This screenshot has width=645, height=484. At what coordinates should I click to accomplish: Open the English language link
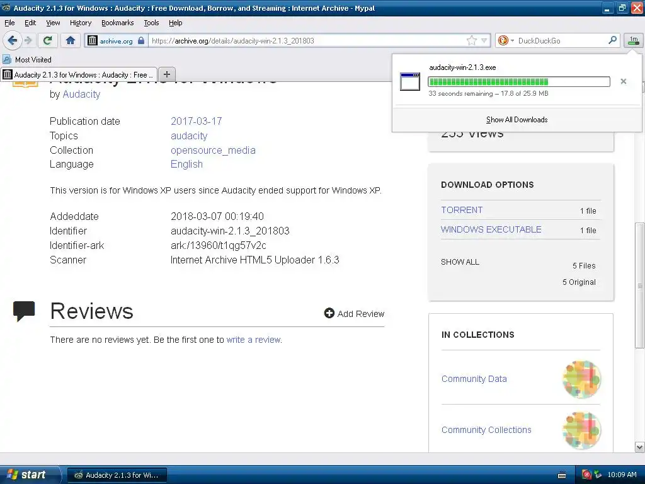coord(186,164)
